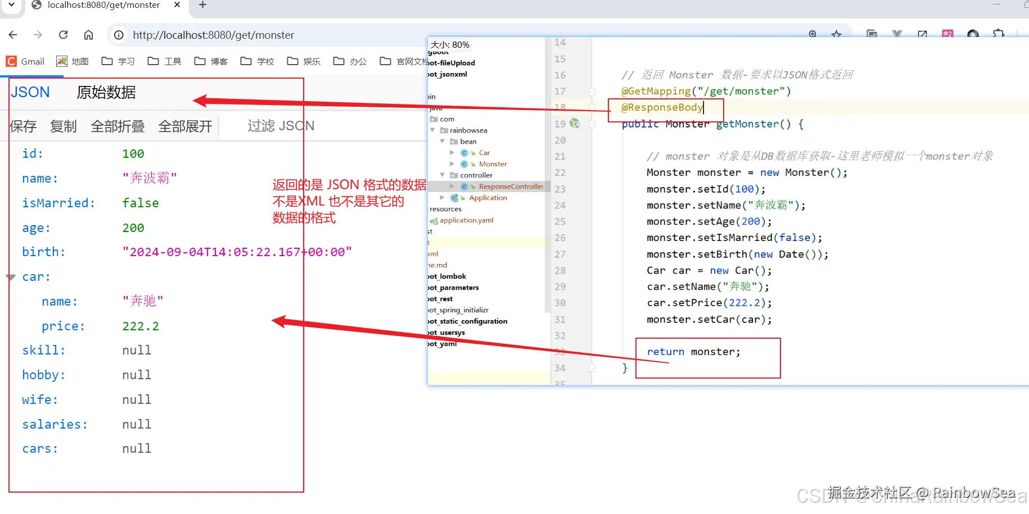This screenshot has width=1029, height=514.
Task: Click the @GetMapping annotation line
Action: (x=706, y=91)
